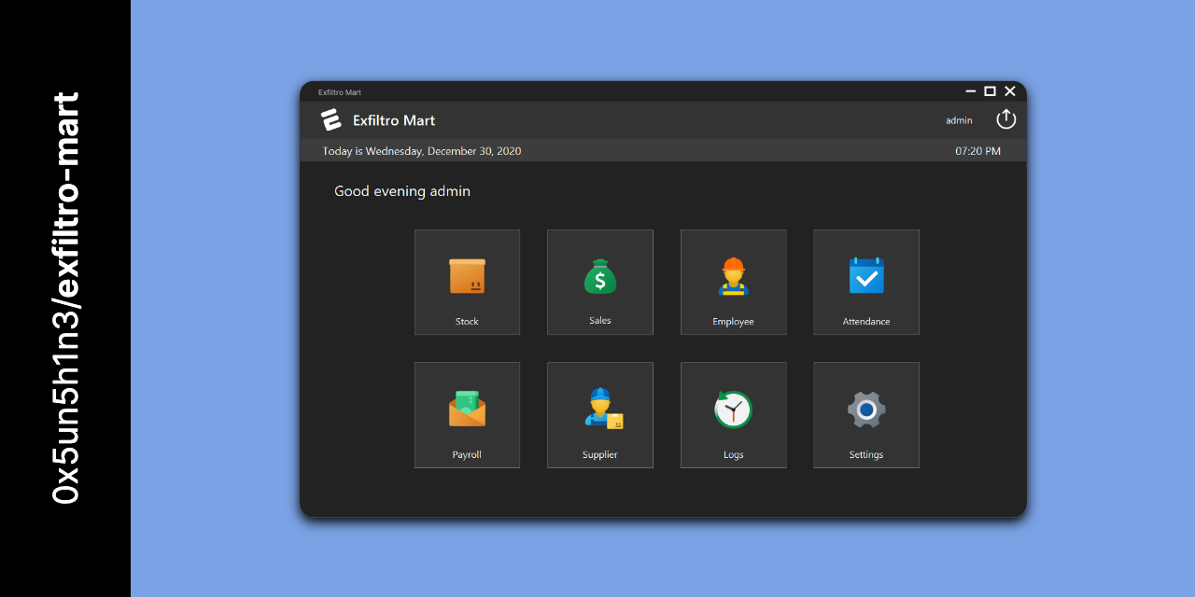Click the Settings label text
The image size is (1195, 597).
point(866,455)
